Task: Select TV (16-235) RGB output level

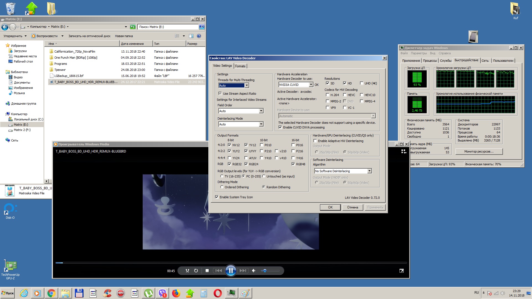Action: (x=222, y=176)
